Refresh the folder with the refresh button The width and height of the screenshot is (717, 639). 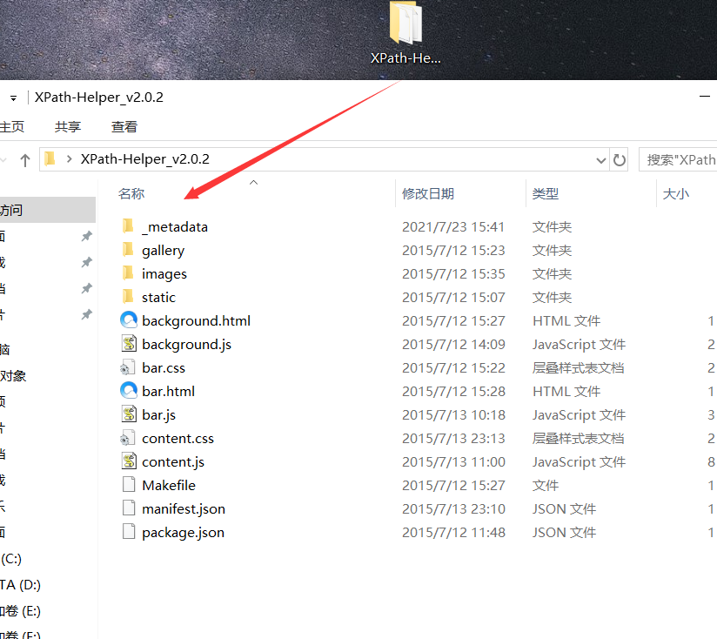click(x=618, y=159)
